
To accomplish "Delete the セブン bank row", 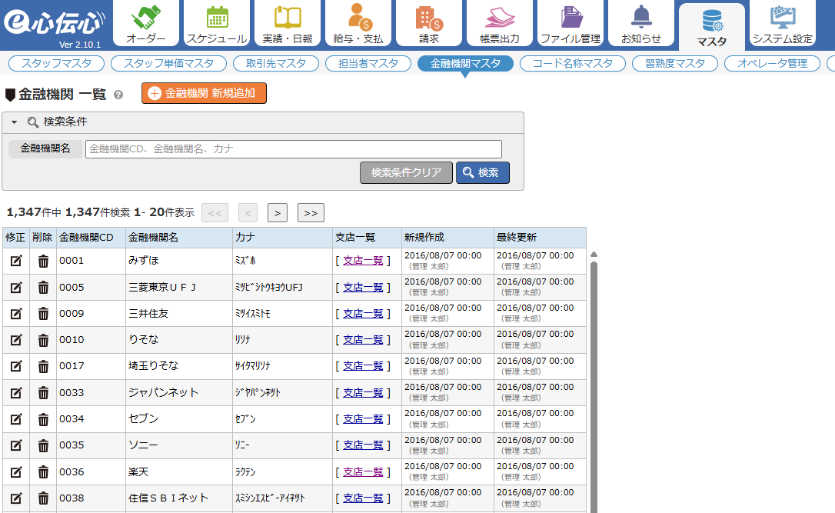I will point(43,419).
